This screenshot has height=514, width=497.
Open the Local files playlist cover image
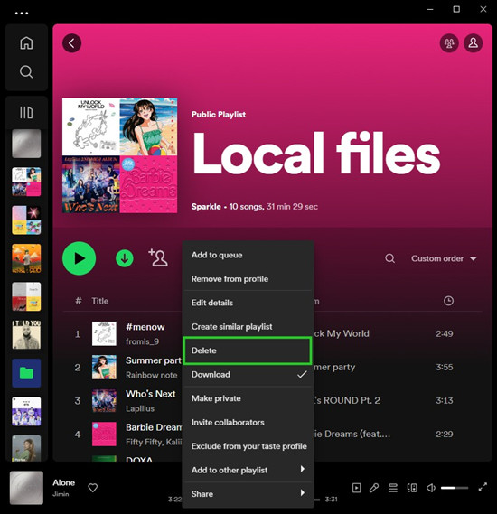pos(119,155)
